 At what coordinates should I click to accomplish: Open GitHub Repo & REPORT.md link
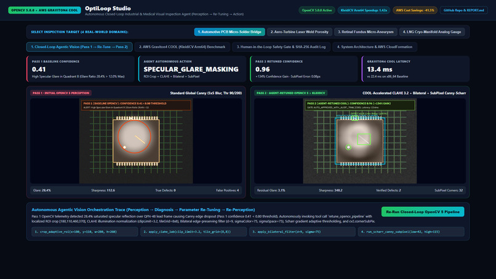pyautogui.click(x=463, y=10)
